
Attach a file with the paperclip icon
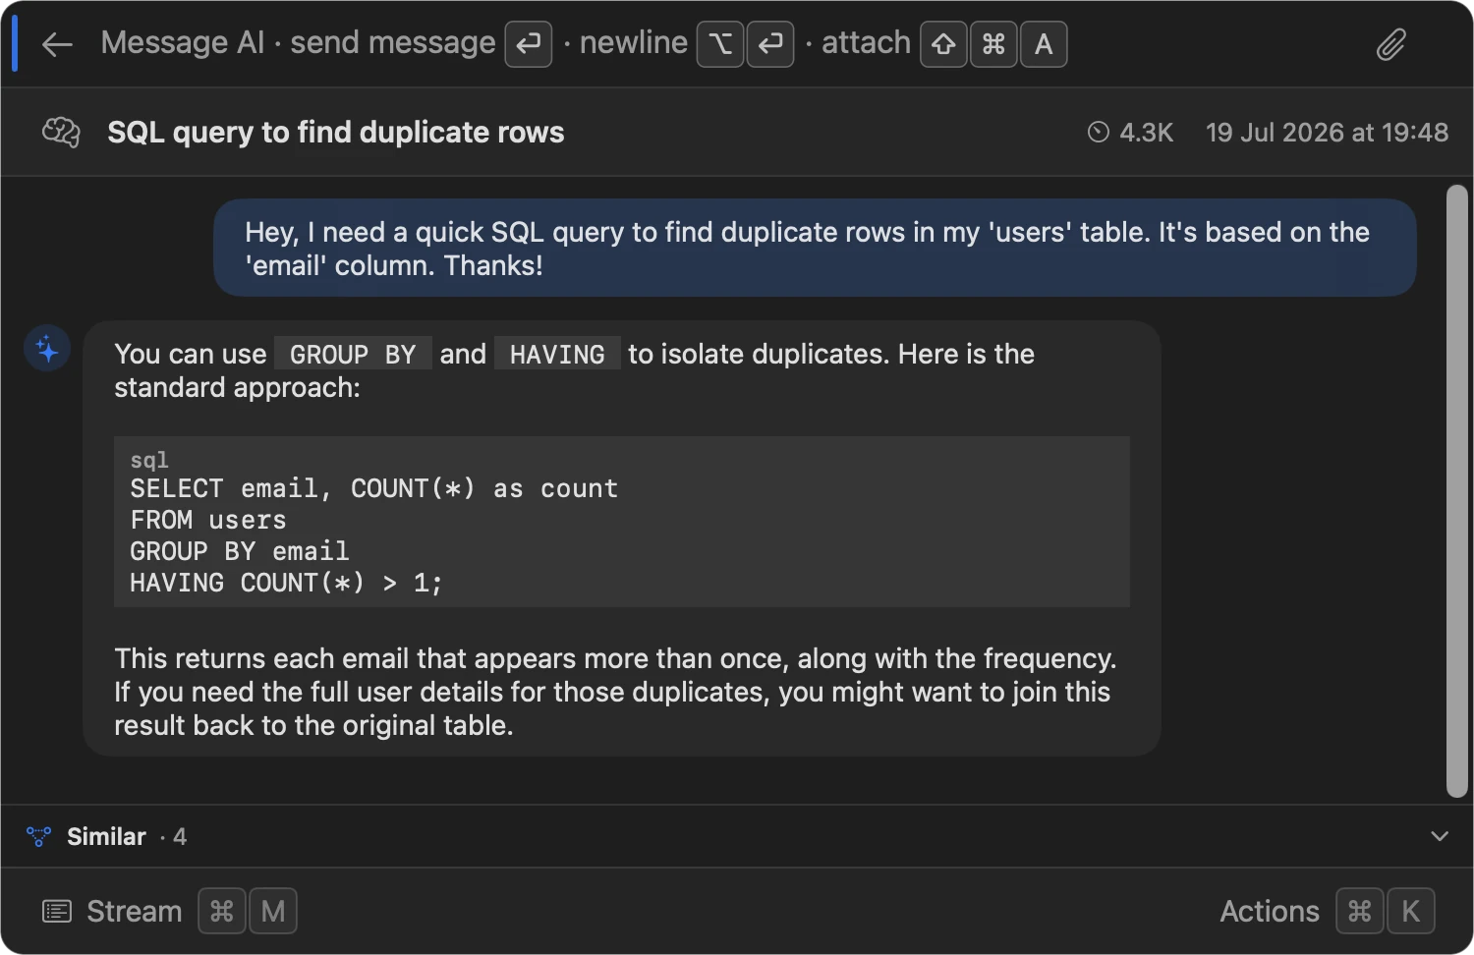pyautogui.click(x=1390, y=44)
